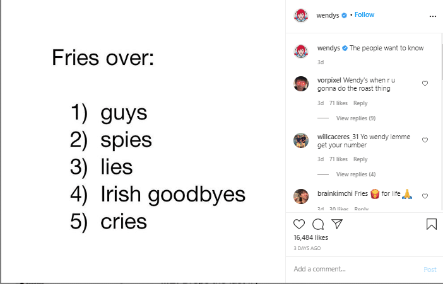Share the post via paper plane icon
The height and width of the screenshot is (284, 443).
pyautogui.click(x=337, y=224)
